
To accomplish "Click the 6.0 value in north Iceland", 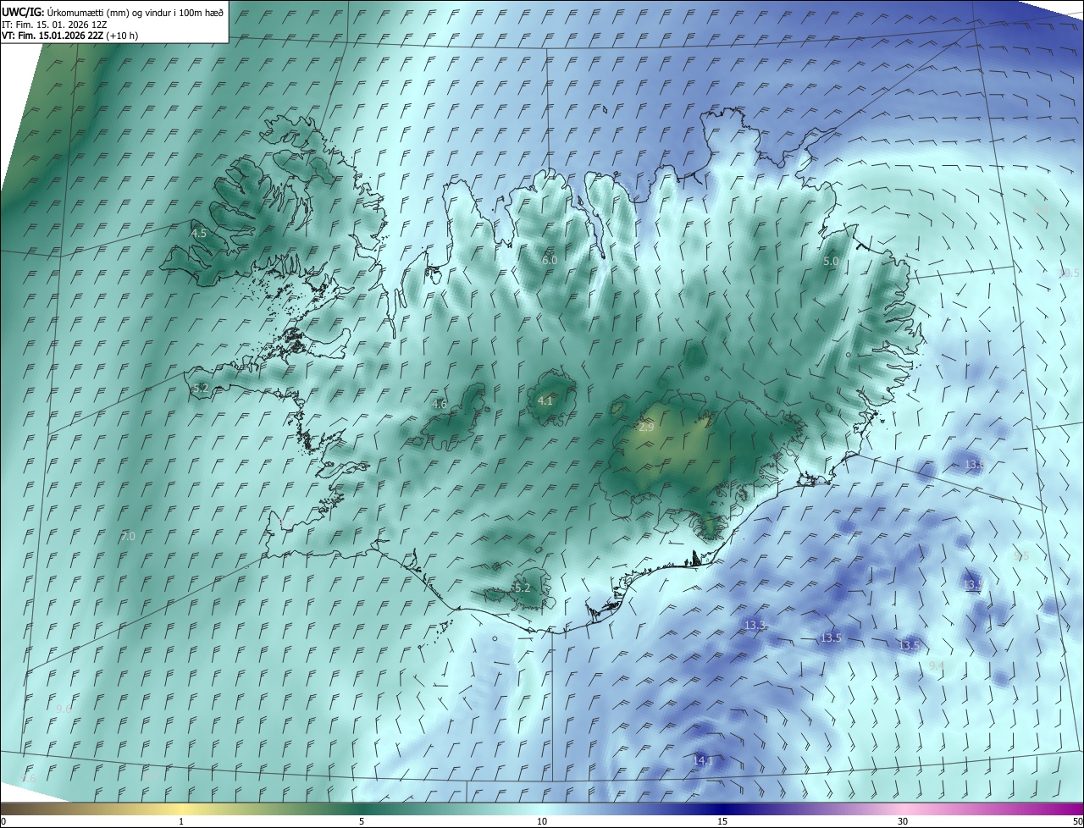I will point(550,260).
